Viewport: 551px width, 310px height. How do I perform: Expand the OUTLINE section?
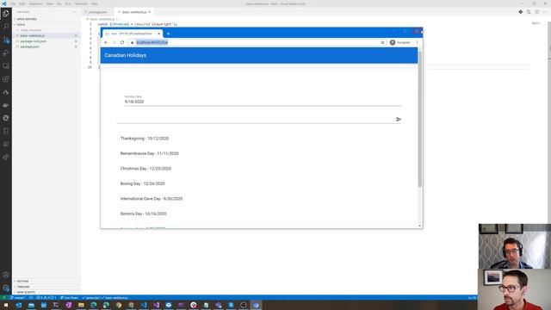[x=47, y=282]
